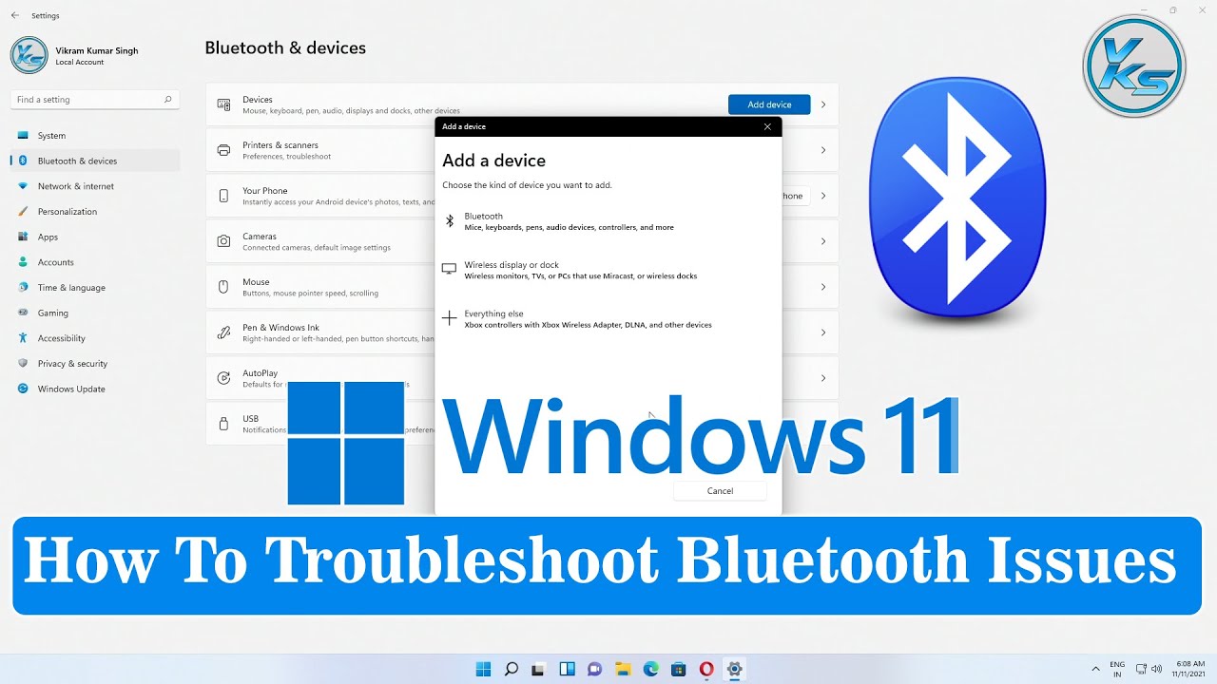
Task: Expand the Printers & scanners row chevron
Action: pos(823,150)
